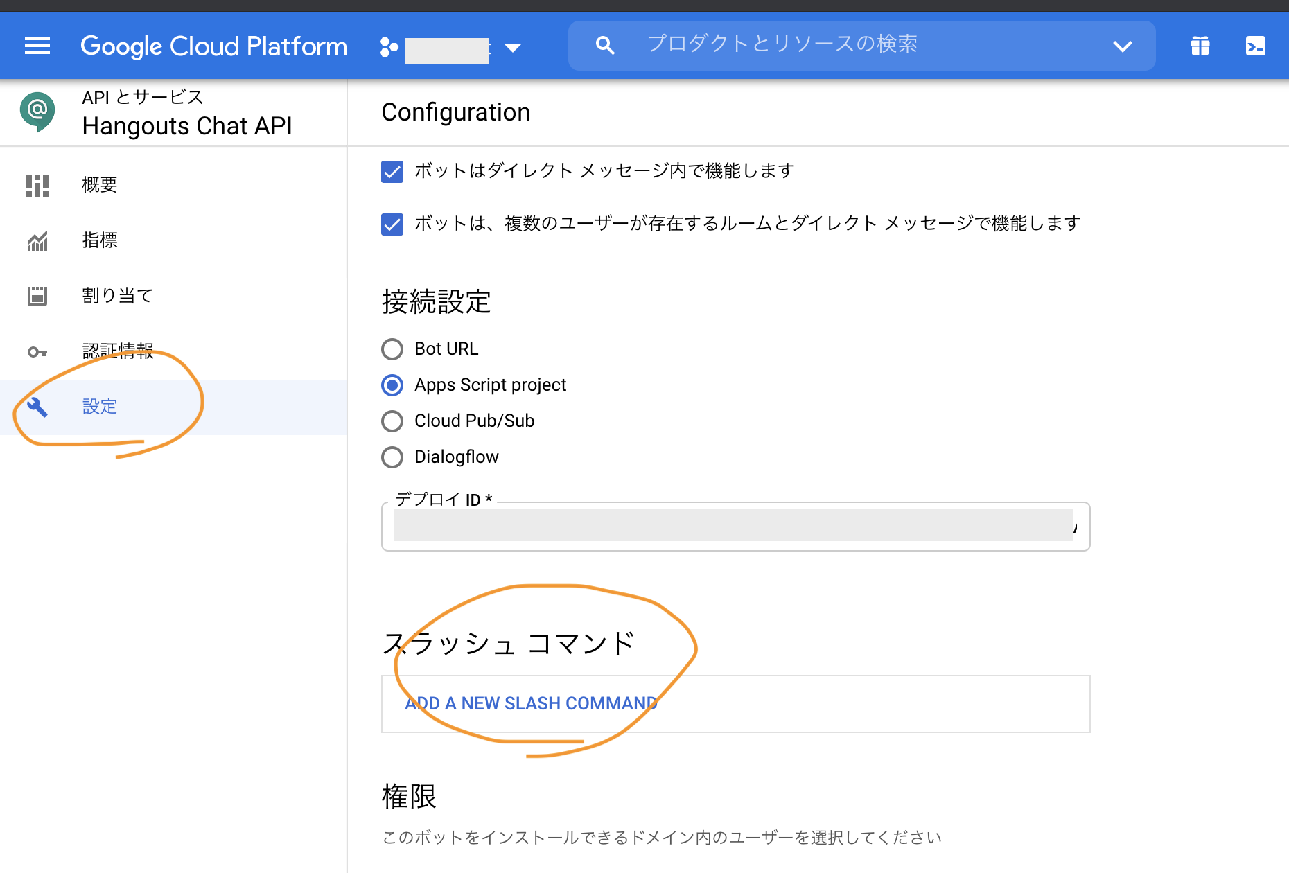
Task: Click ADD A NEW SLASH COMMAND
Action: click(x=531, y=703)
